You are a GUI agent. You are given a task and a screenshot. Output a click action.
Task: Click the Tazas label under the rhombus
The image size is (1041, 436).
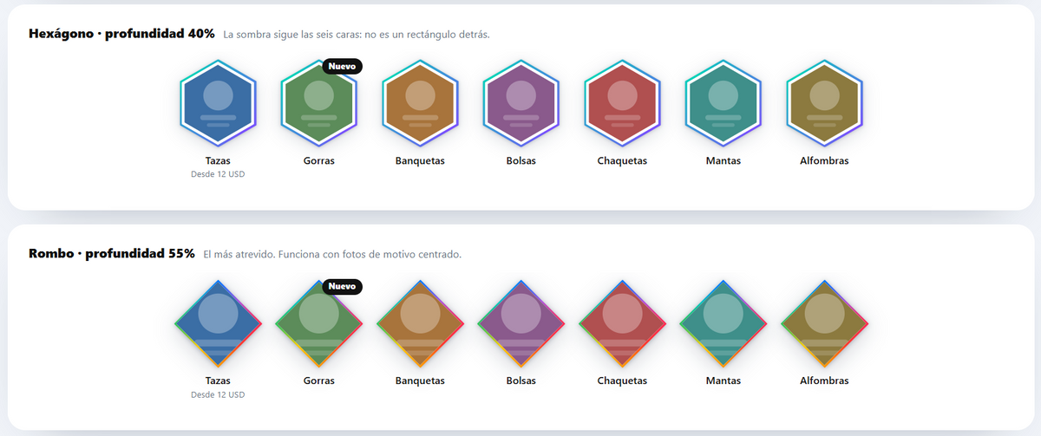pos(218,381)
